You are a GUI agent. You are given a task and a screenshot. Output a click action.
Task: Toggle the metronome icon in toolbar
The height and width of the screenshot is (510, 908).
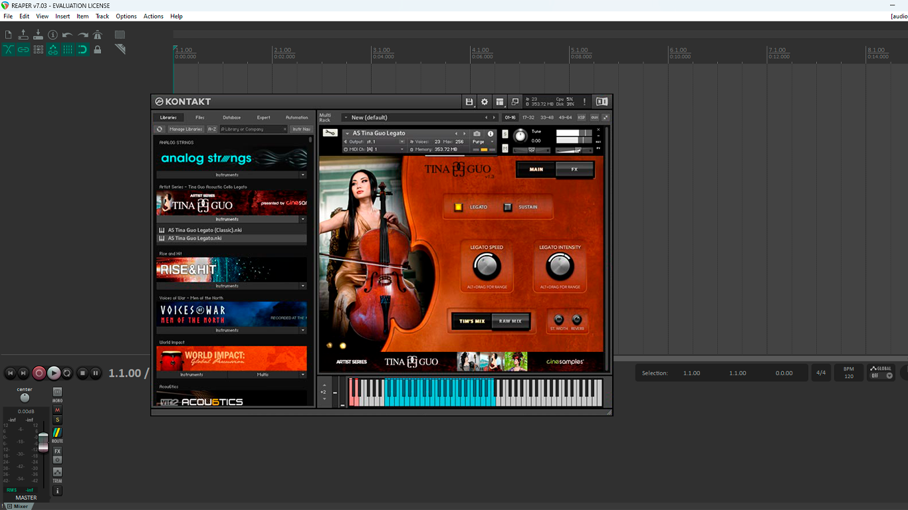tap(97, 35)
